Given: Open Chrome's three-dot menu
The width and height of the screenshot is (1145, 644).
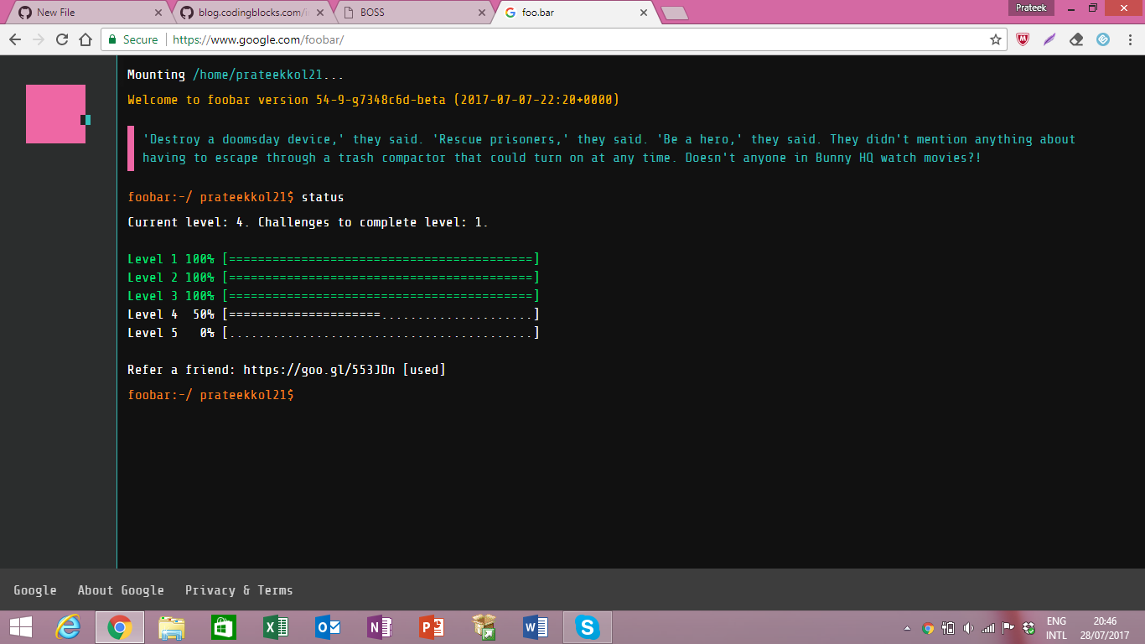Looking at the screenshot, I should point(1129,39).
